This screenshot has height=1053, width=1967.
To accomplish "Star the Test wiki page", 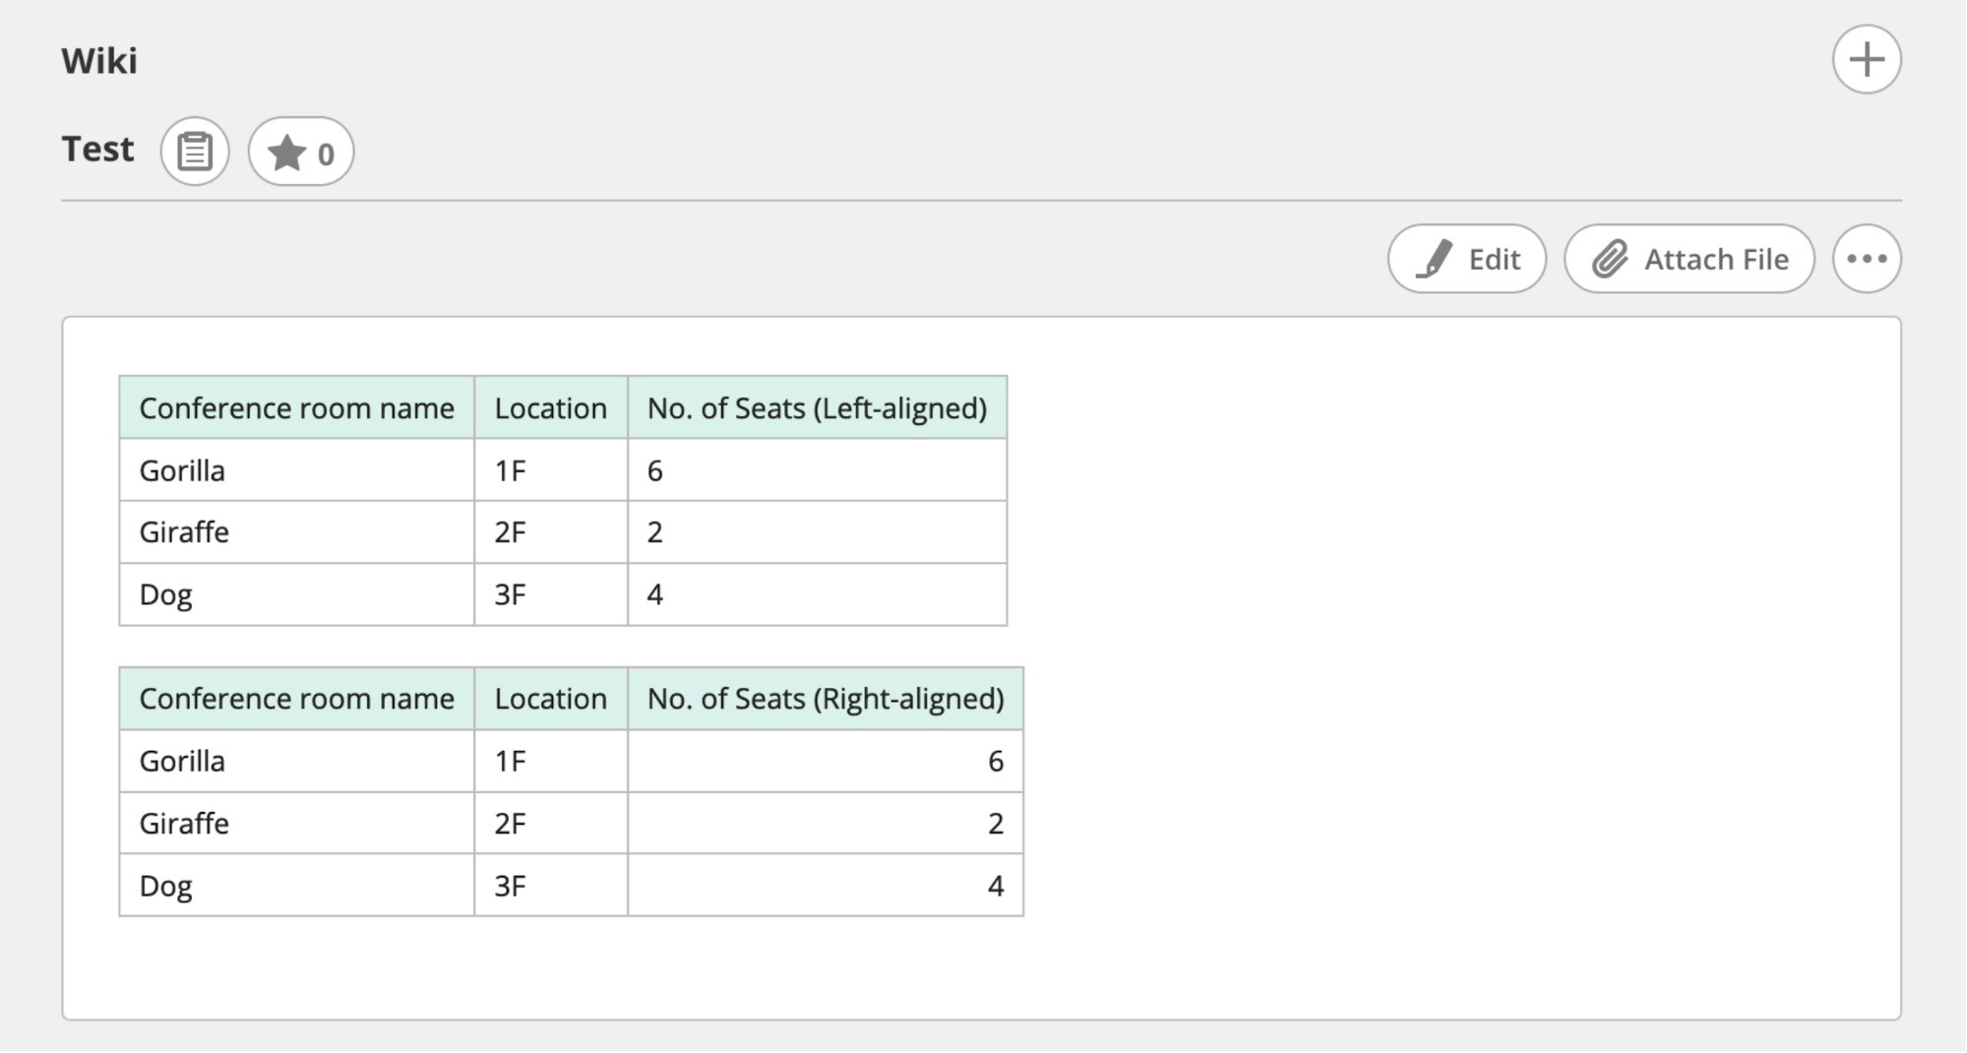I will tap(301, 153).
